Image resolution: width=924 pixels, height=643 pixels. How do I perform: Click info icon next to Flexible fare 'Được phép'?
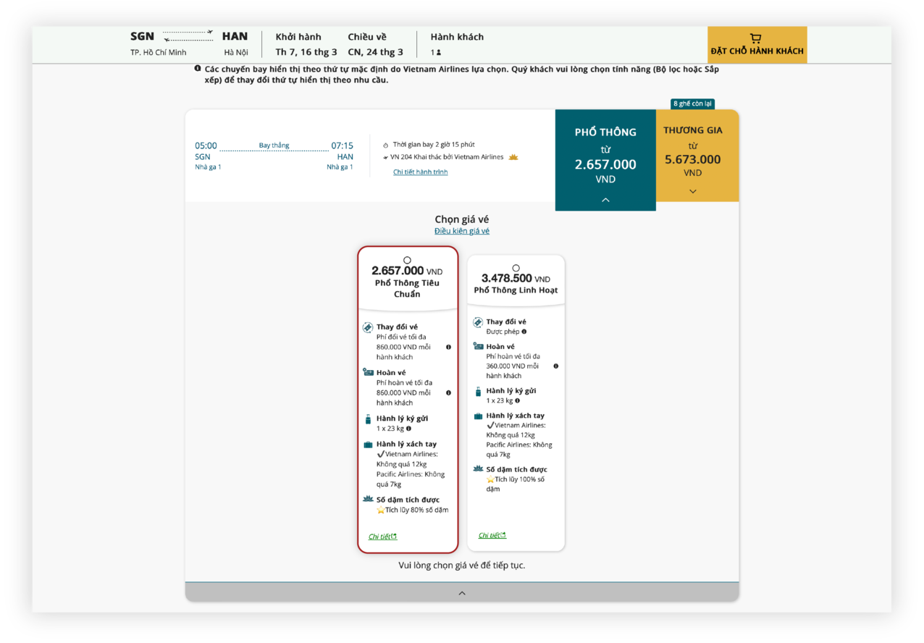pyautogui.click(x=524, y=332)
